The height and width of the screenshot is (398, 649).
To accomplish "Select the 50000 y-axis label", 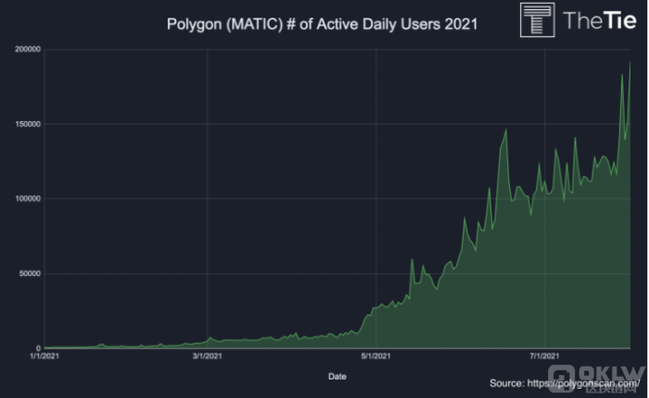I will (30, 274).
